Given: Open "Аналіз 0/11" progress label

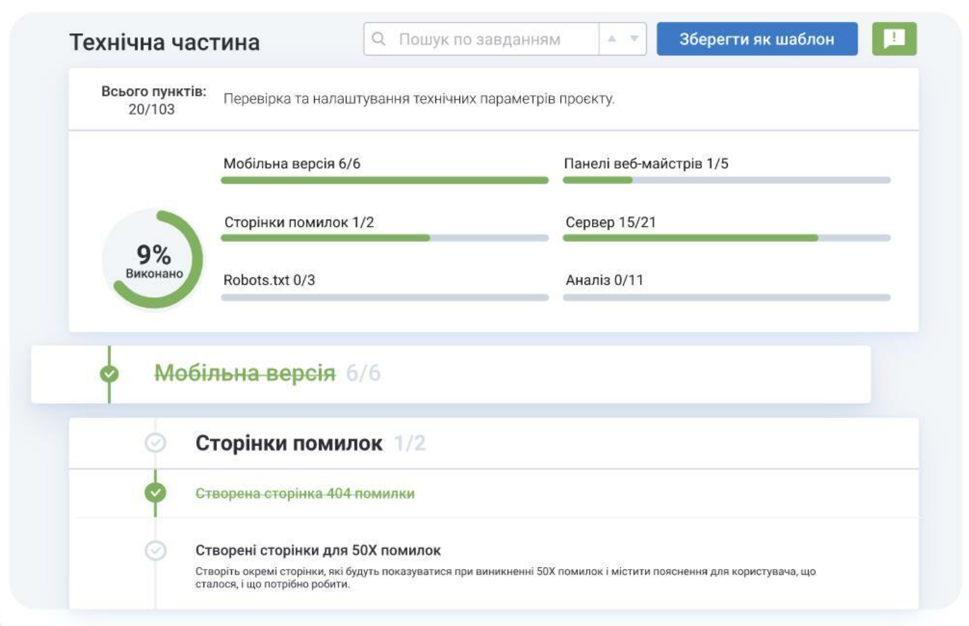Looking at the screenshot, I should pyautogui.click(x=604, y=280).
